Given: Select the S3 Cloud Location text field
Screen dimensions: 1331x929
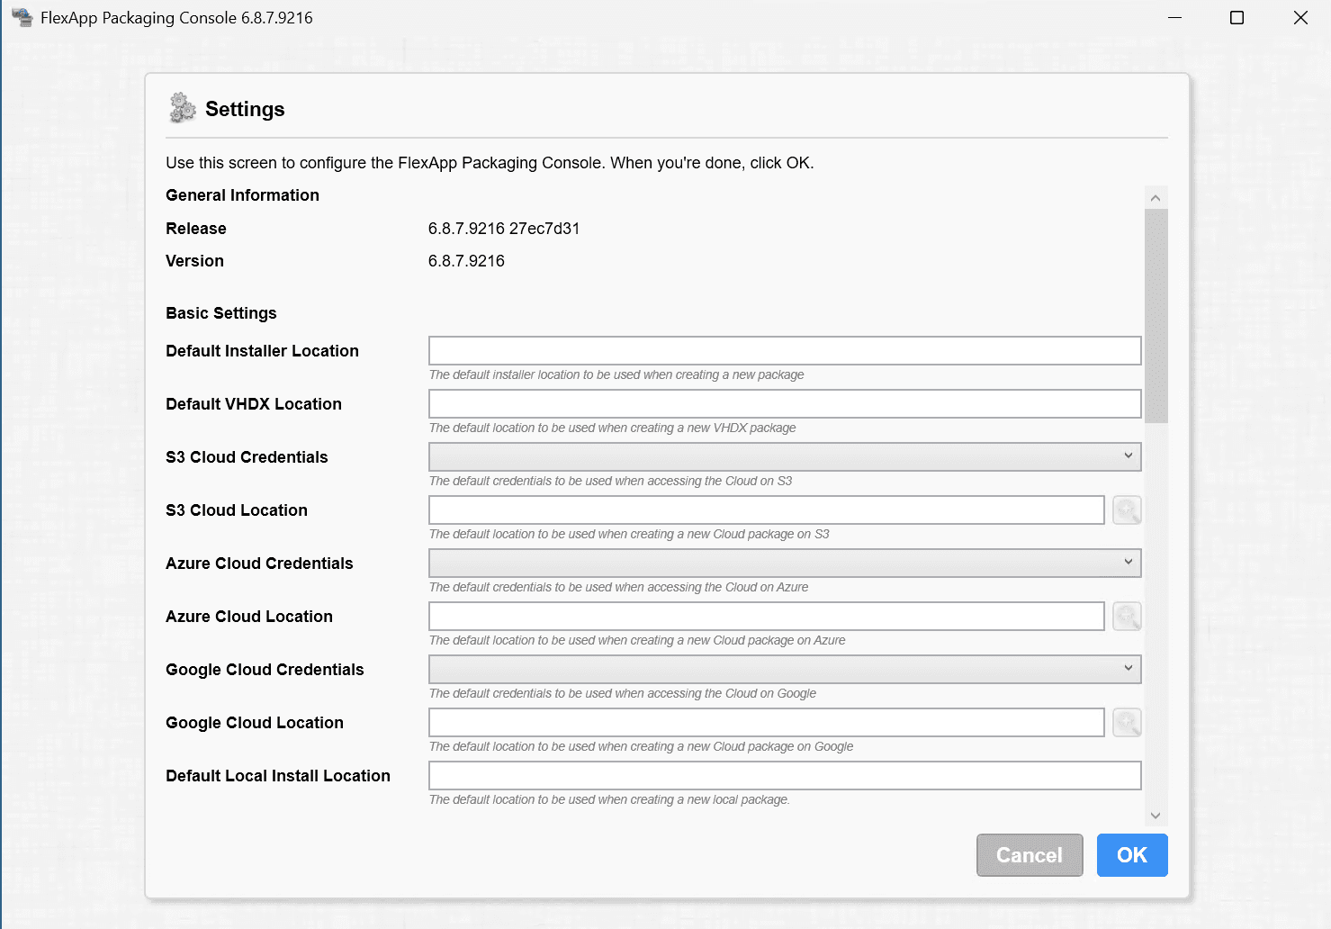Looking at the screenshot, I should click(x=766, y=510).
